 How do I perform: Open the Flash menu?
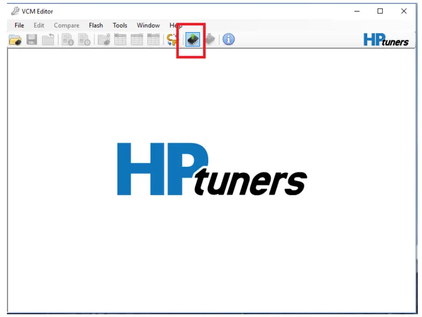pyautogui.click(x=96, y=25)
